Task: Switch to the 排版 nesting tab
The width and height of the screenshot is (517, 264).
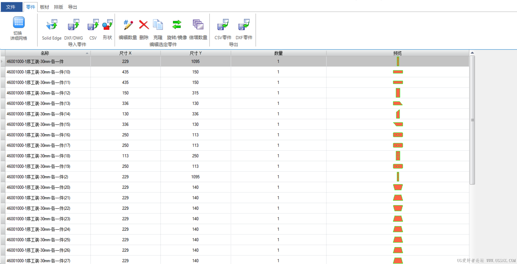Action: tap(59, 7)
